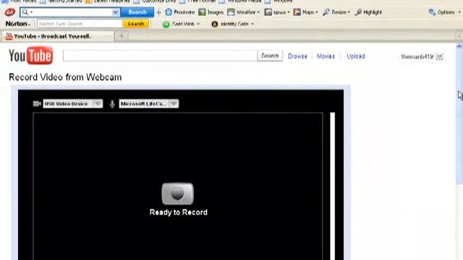463x260 pixels.
Task: Click the YouTube Search button
Action: click(270, 56)
